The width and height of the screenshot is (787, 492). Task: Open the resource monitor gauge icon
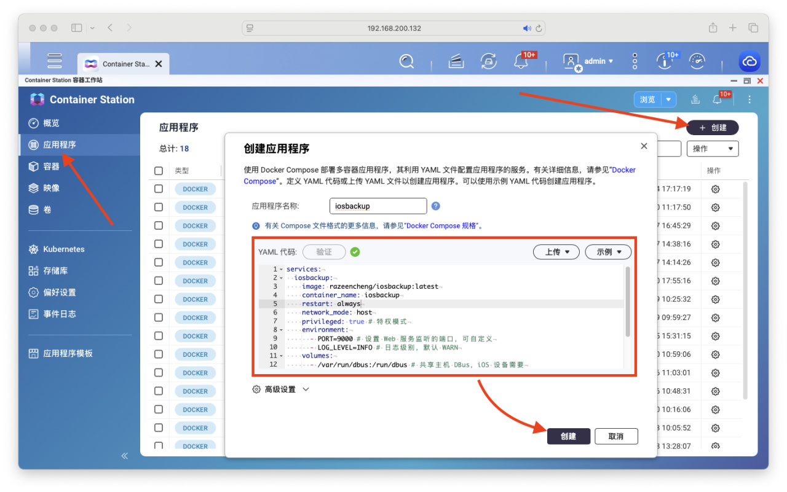(x=697, y=61)
